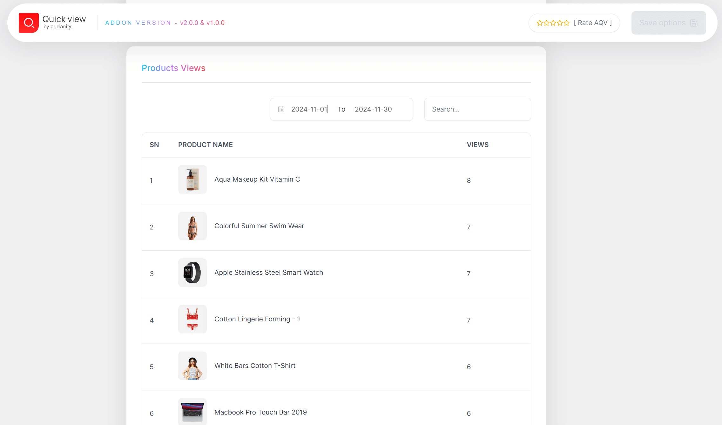Click the five-star rating icons
Image resolution: width=722 pixels, height=425 pixels.
click(553, 23)
